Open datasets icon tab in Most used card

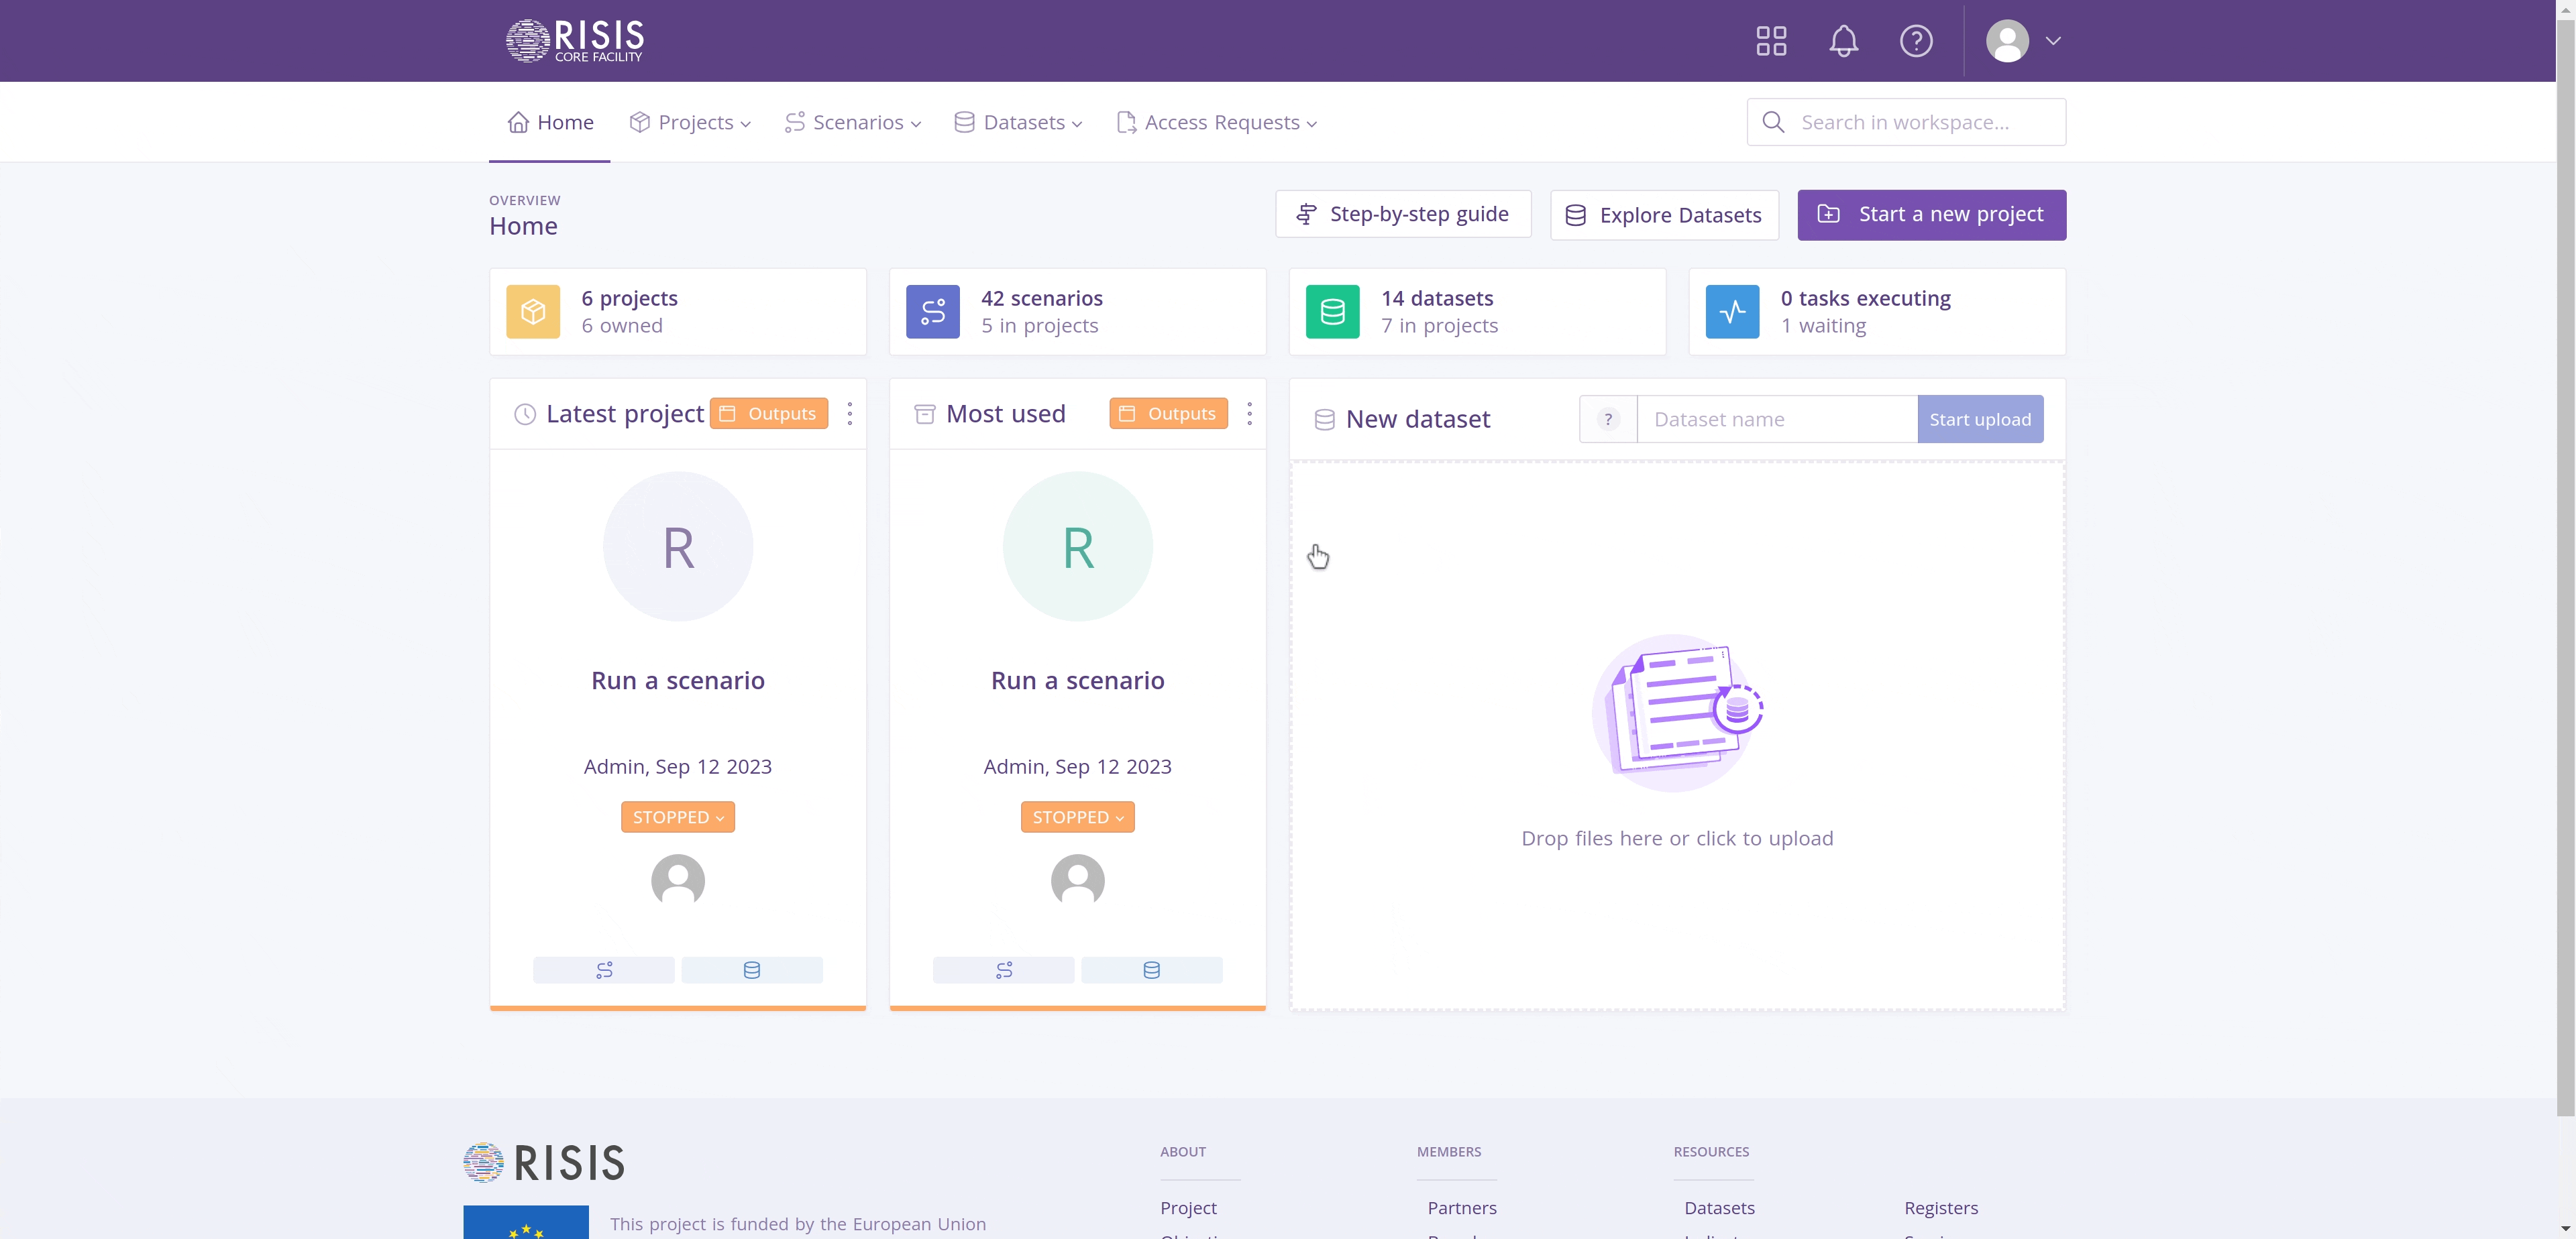tap(1151, 969)
